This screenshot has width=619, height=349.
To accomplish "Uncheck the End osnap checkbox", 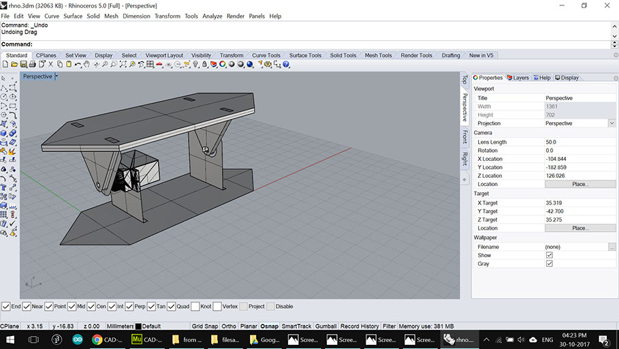I will [x=6, y=306].
